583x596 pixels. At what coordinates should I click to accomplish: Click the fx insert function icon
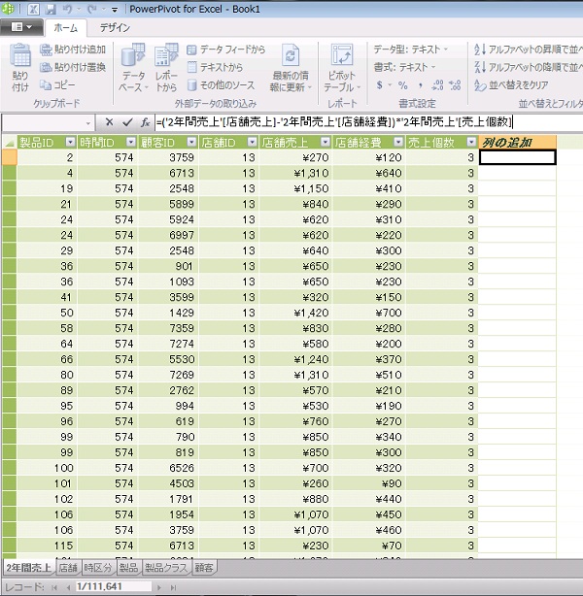(x=145, y=122)
